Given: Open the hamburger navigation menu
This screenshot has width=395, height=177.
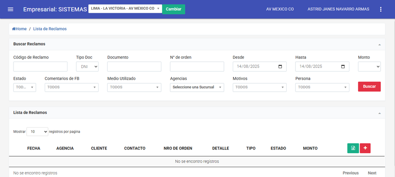Looking at the screenshot, I should (11, 9).
